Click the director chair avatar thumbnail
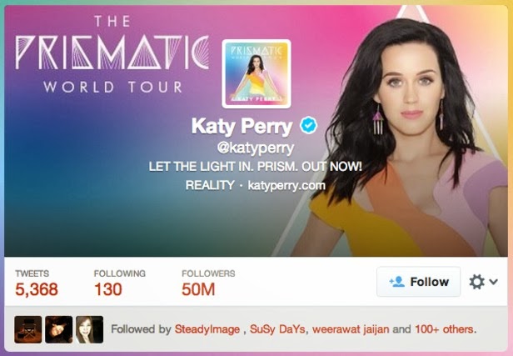This screenshot has height=356, width=513. [27, 329]
